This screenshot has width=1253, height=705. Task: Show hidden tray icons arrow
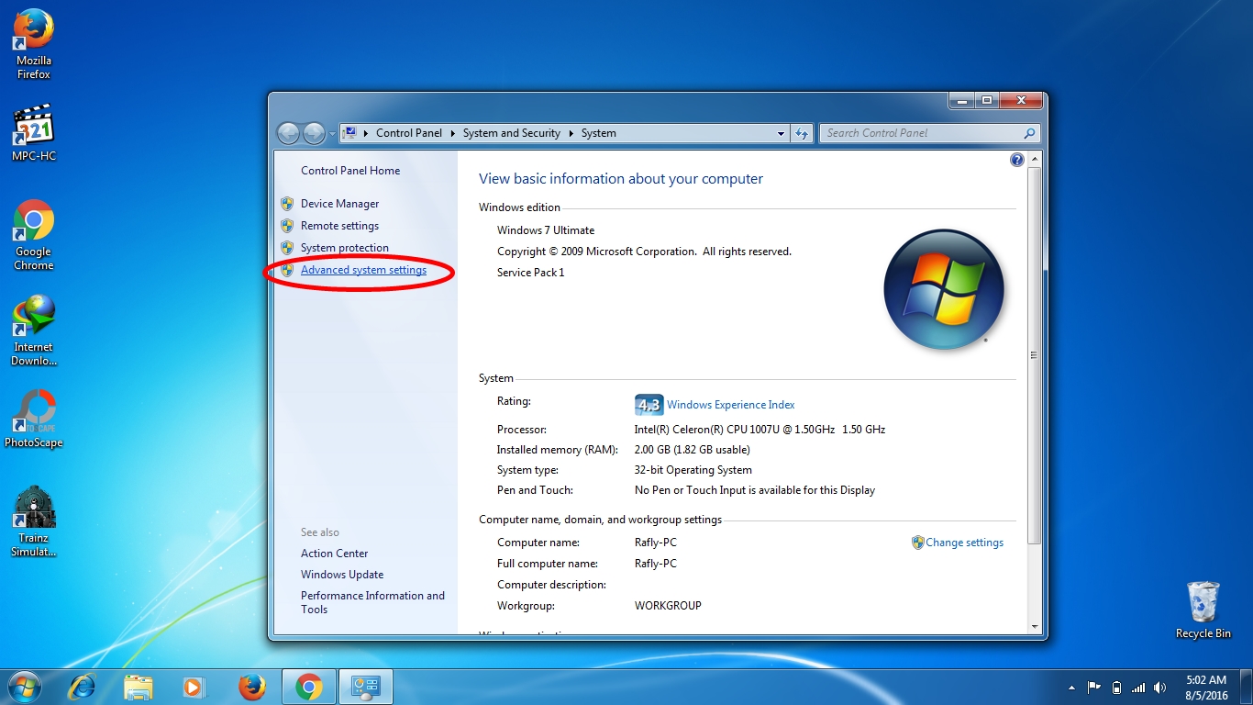click(1071, 688)
